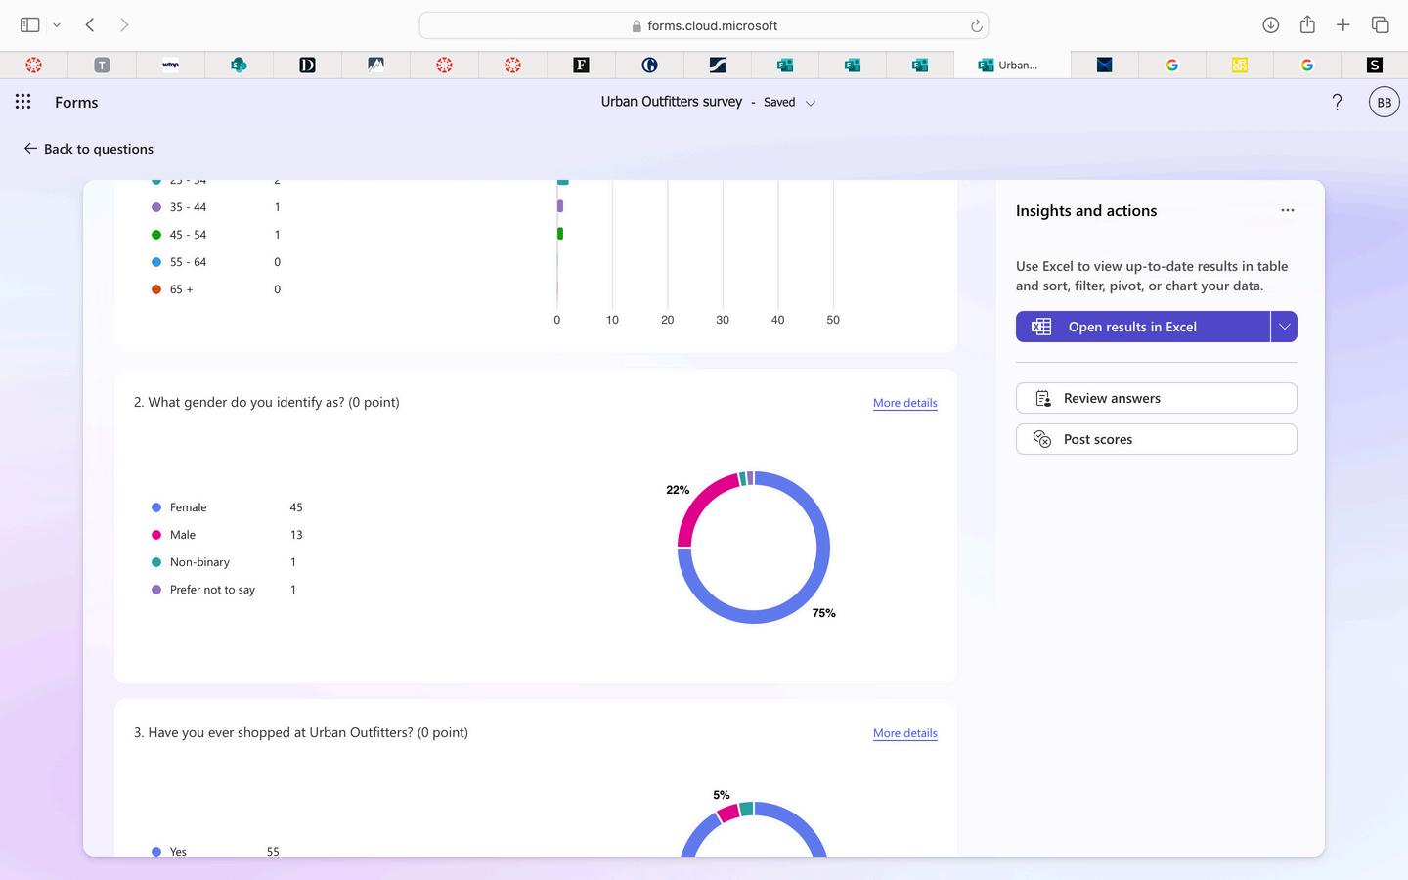
Task: Switch to the Urban... Forms tab
Action: click(x=1012, y=65)
